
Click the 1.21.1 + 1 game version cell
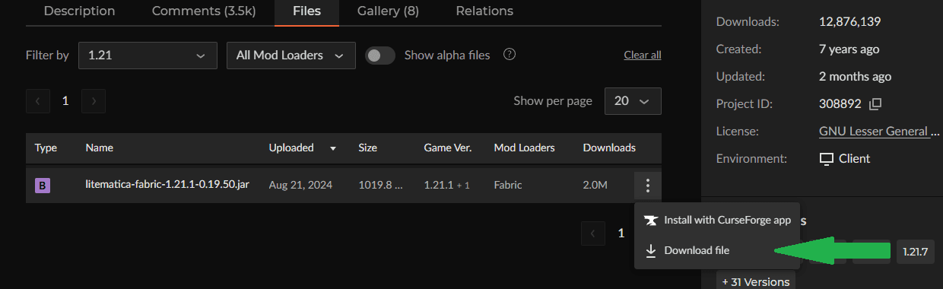coord(446,186)
